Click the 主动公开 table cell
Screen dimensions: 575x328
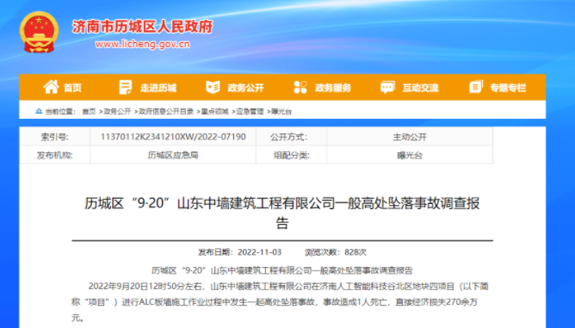click(410, 137)
